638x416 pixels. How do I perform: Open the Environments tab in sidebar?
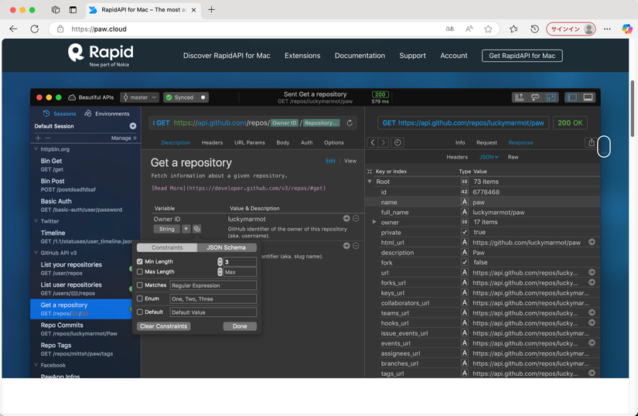(107, 114)
